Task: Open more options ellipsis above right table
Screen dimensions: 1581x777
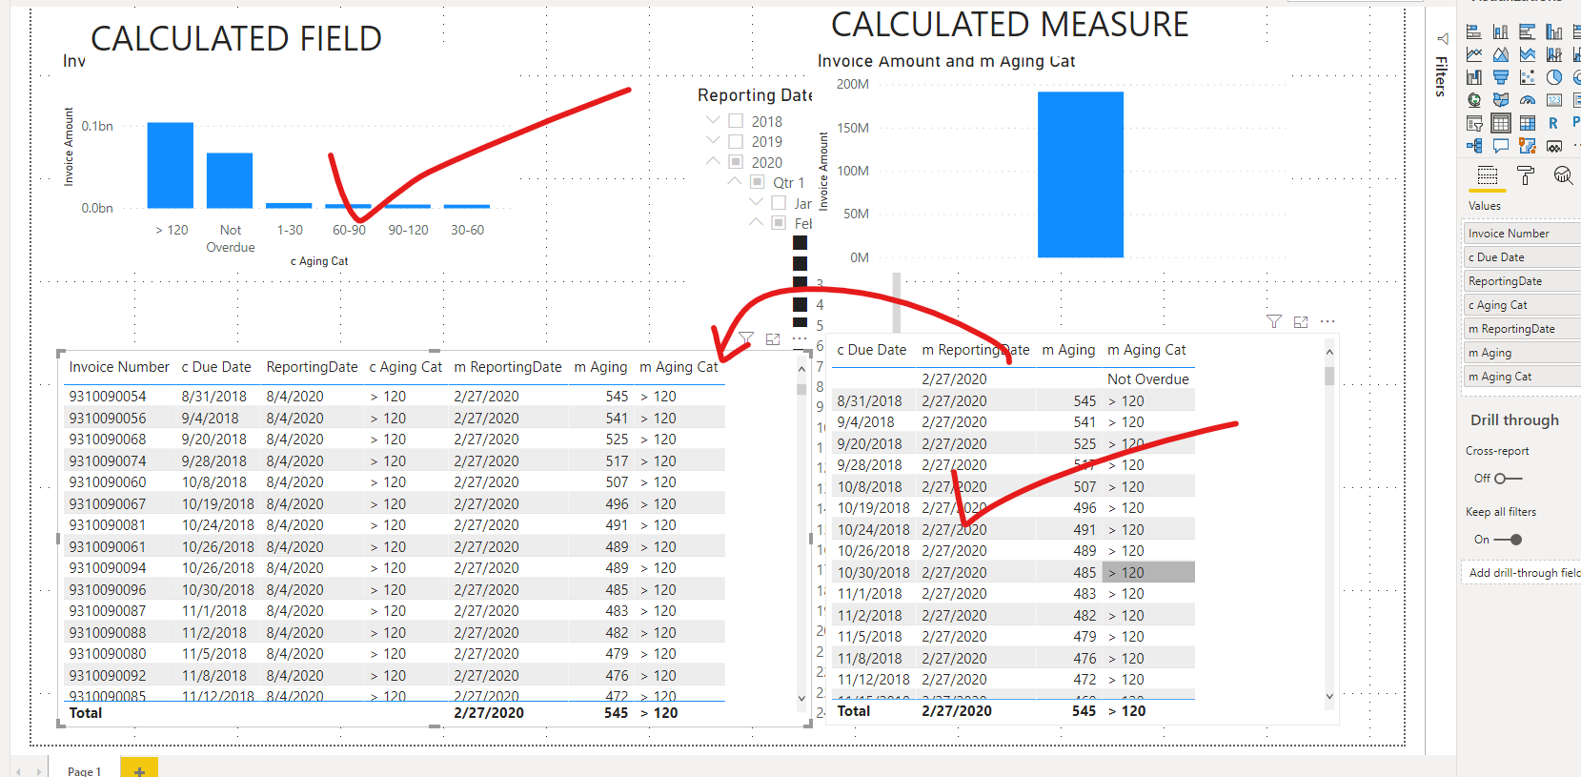Action: click(x=1328, y=321)
